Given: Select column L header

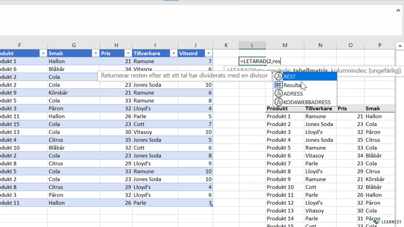Looking at the screenshot, I should [x=252, y=45].
